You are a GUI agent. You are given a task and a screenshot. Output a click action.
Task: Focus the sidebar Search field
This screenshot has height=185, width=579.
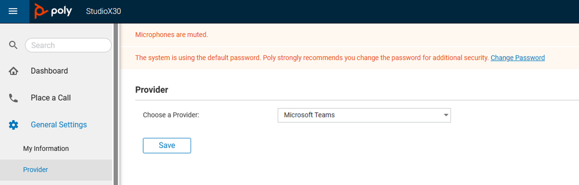tap(68, 45)
